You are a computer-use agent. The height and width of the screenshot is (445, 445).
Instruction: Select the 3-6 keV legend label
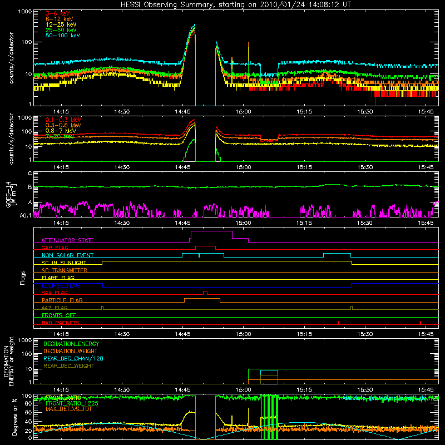pos(58,13)
